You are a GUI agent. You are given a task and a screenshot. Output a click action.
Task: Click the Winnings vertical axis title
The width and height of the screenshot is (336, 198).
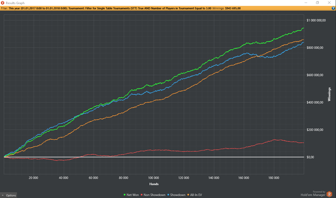[x=329, y=94]
